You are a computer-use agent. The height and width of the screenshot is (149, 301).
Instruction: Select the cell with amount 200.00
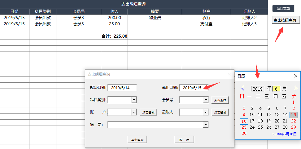(x=114, y=18)
